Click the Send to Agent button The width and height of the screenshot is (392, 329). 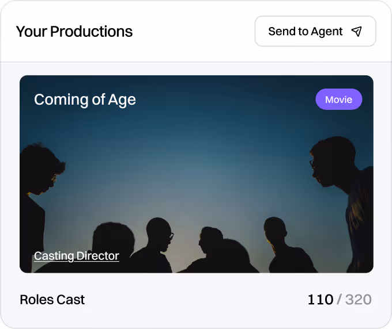[x=315, y=31]
